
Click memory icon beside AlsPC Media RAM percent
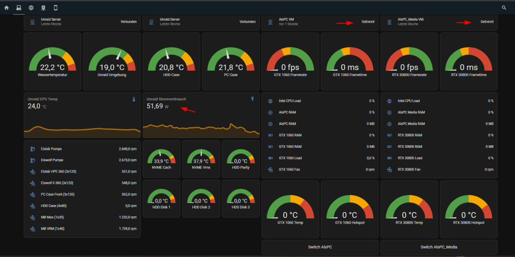pyautogui.click(x=389, y=112)
